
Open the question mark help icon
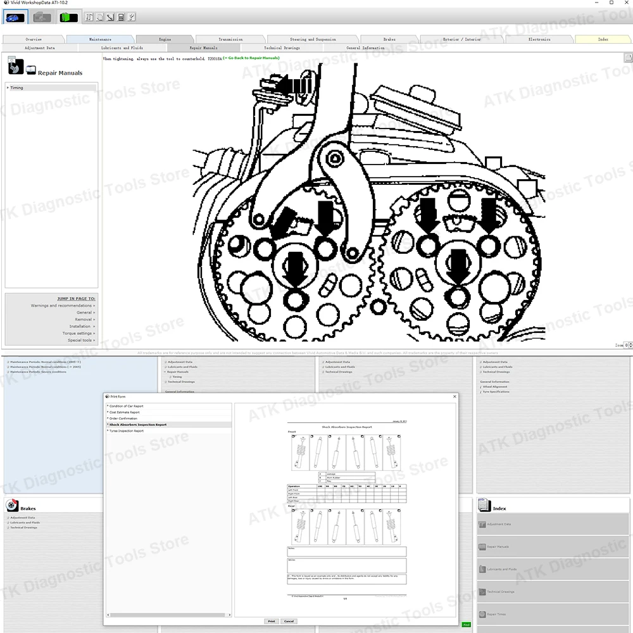pyautogui.click(x=131, y=17)
